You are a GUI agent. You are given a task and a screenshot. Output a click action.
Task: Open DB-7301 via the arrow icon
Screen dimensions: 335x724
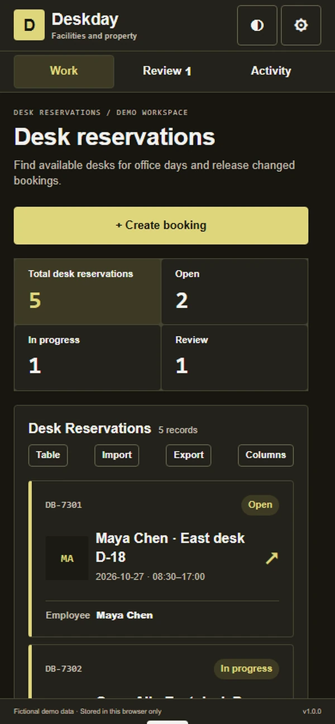coord(271,558)
